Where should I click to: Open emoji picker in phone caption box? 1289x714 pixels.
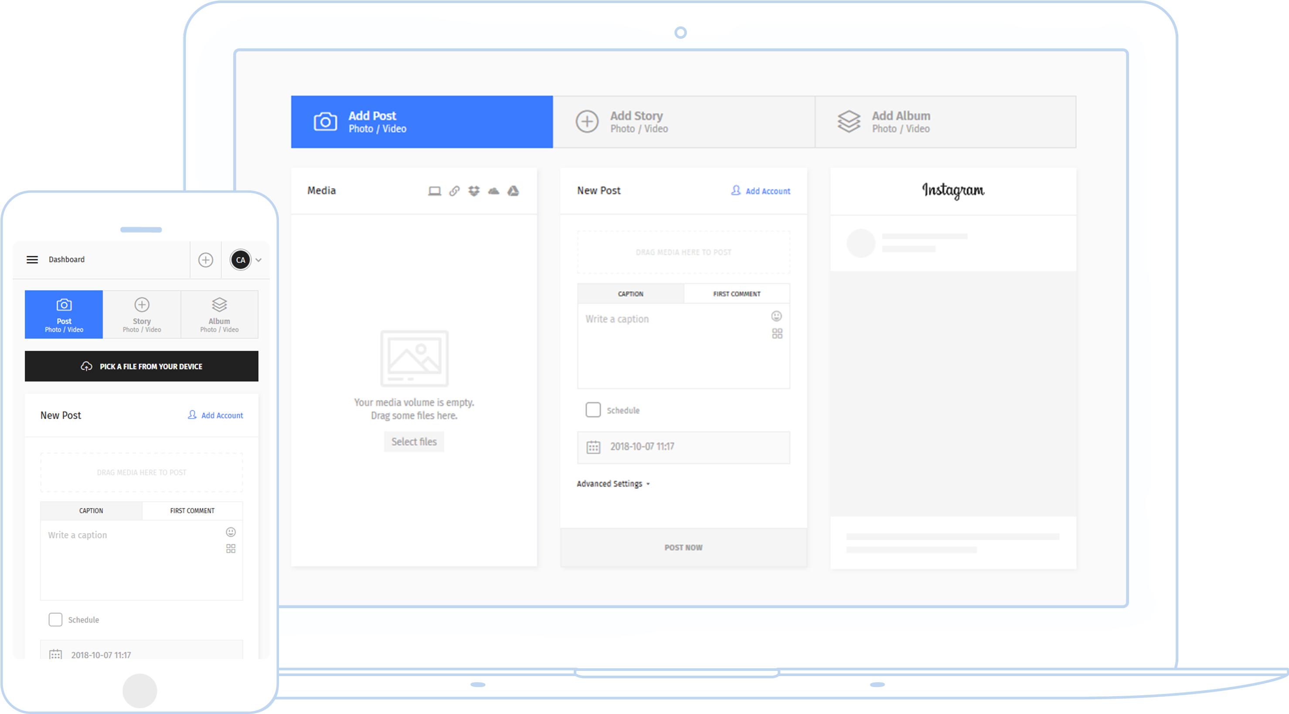pos(231,532)
